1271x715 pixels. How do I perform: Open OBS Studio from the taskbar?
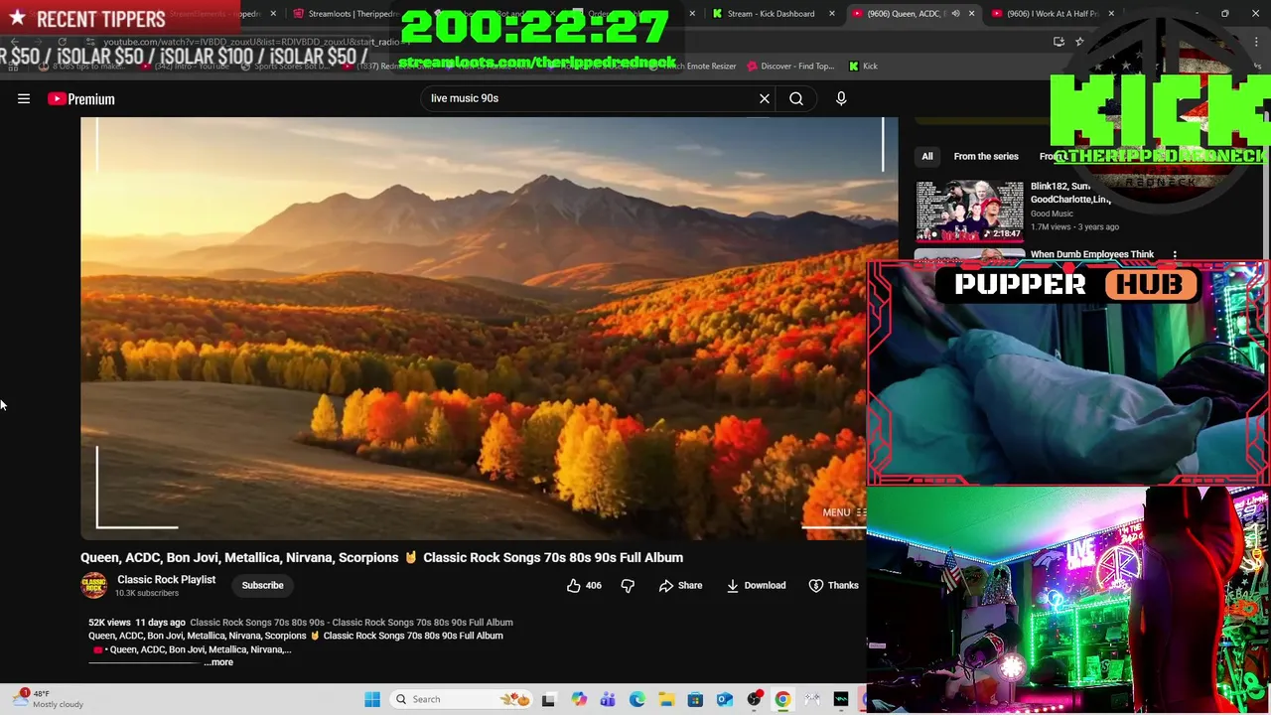(754, 699)
